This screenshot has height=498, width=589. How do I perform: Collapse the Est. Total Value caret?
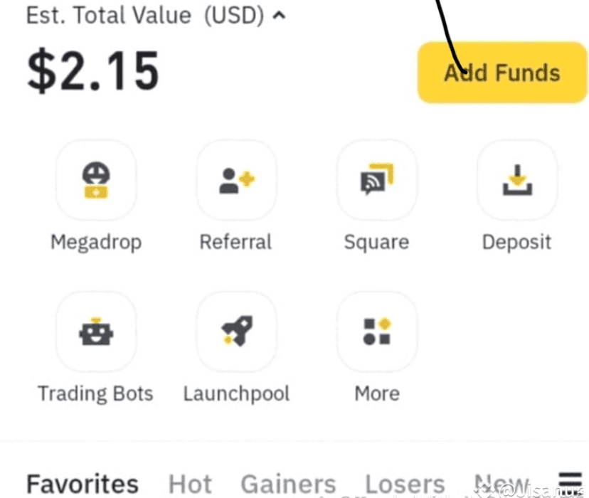point(280,16)
